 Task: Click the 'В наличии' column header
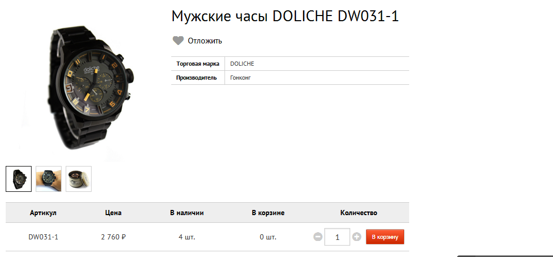187,213
